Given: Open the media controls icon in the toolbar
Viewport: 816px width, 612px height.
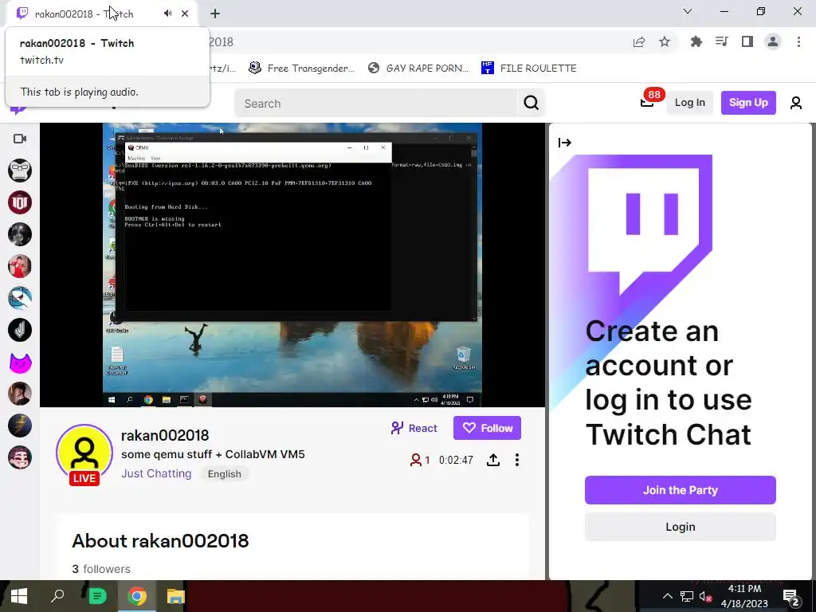Looking at the screenshot, I should click(721, 41).
